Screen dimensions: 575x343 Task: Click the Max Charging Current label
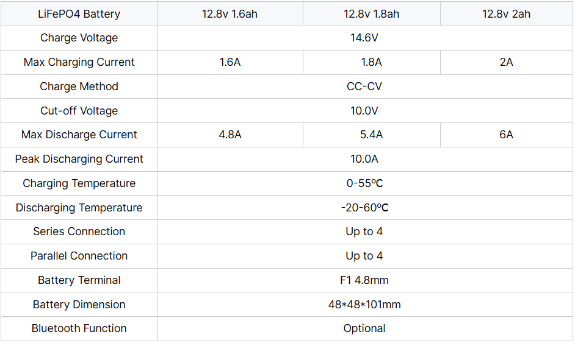click(x=79, y=62)
